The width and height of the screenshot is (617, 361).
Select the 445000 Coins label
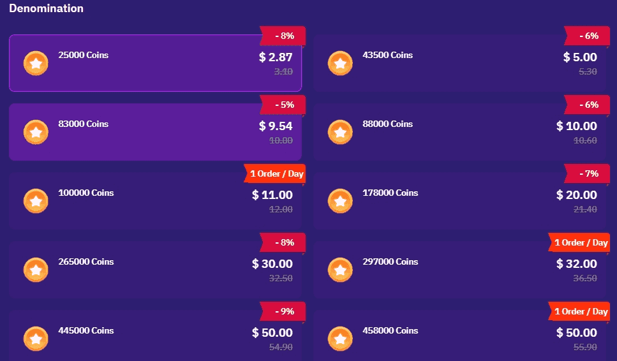[86, 331]
